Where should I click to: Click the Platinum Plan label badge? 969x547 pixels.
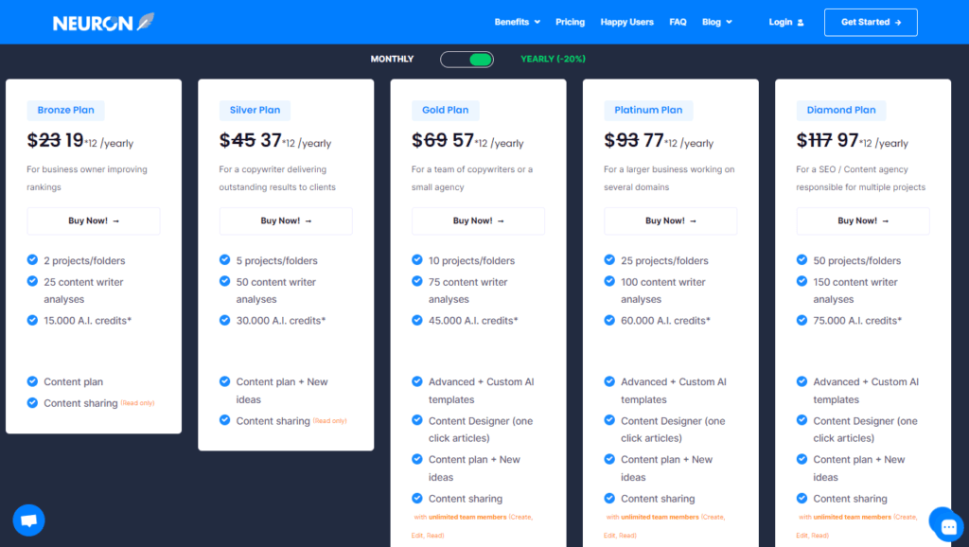pos(648,110)
